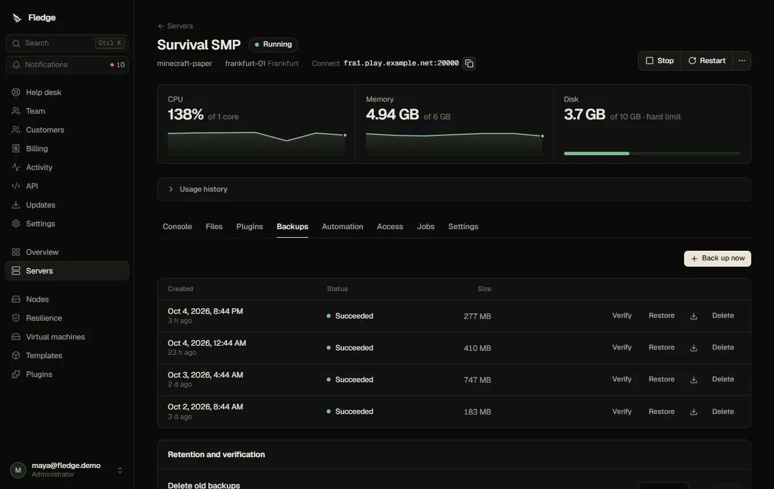Open sidebar Settings with gear icon
Viewport: 774px width, 489px height.
coord(67,223)
